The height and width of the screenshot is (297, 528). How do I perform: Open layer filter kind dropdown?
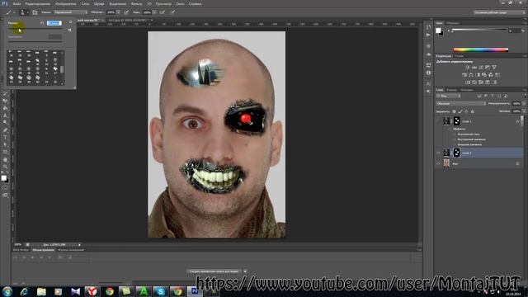click(449, 97)
